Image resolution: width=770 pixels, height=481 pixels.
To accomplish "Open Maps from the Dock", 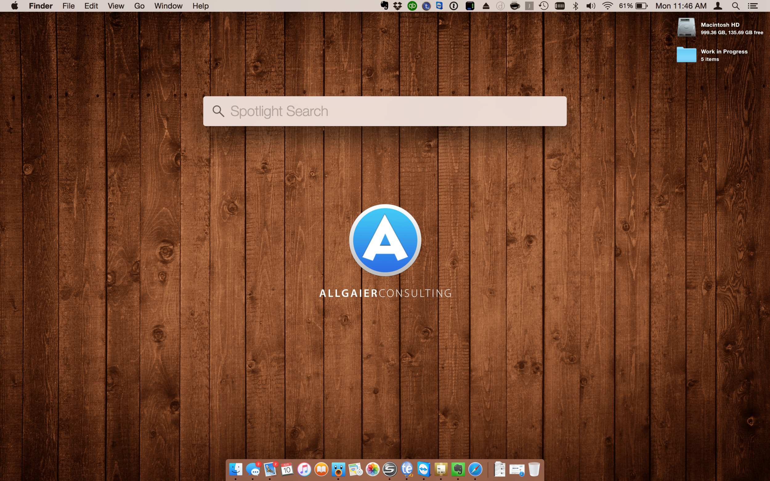I will 355,469.
